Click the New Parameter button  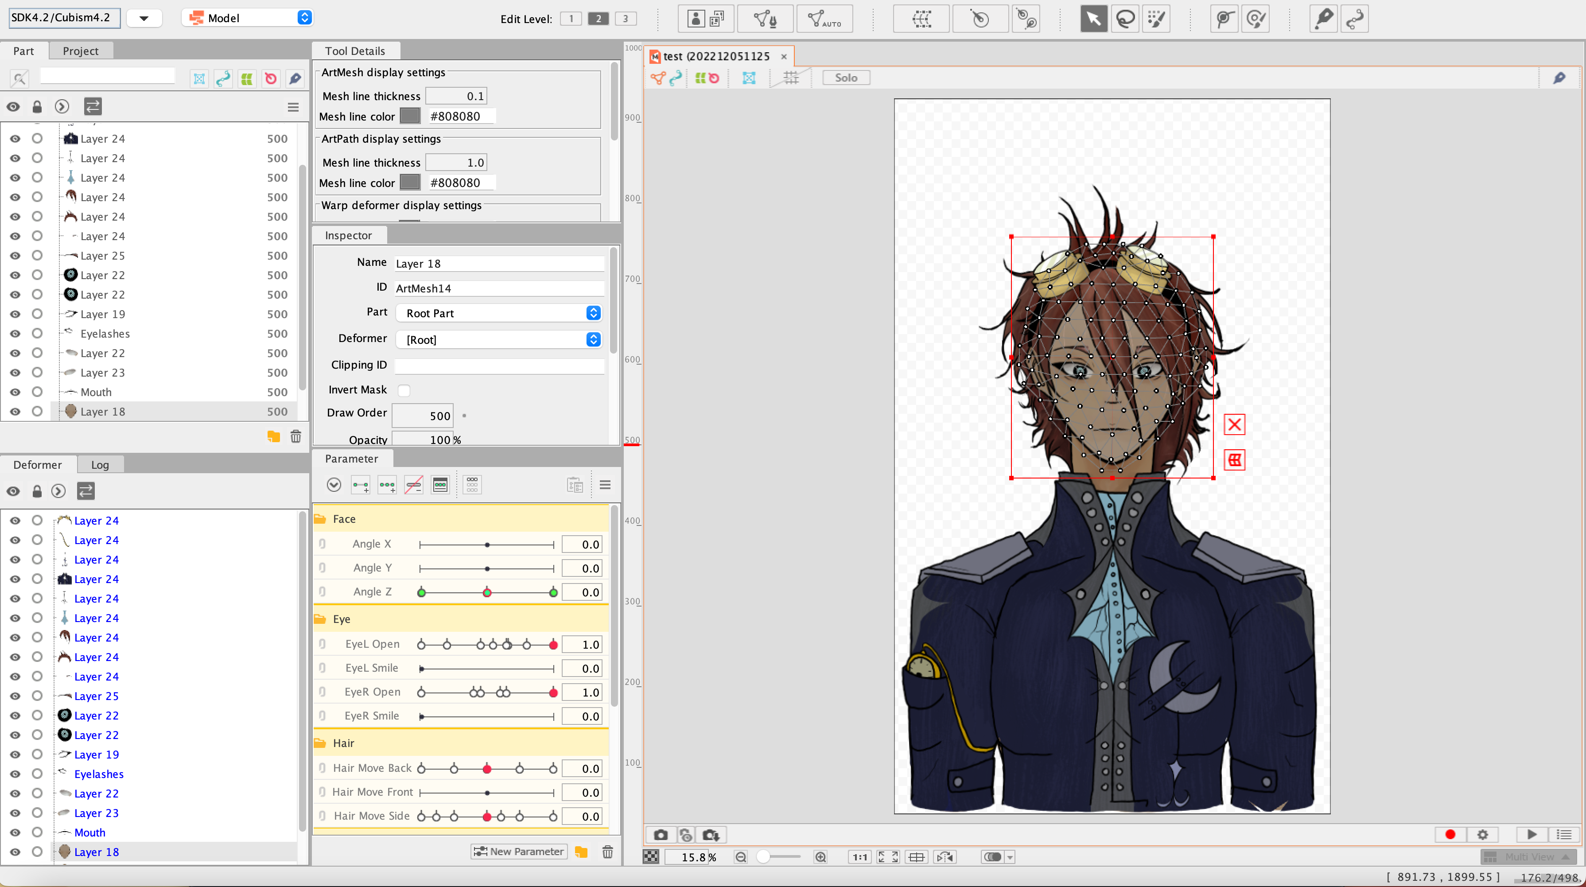click(518, 851)
